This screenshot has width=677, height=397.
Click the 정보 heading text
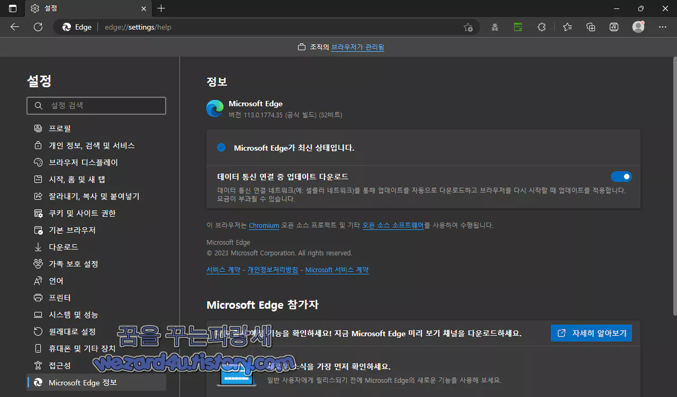(x=216, y=82)
